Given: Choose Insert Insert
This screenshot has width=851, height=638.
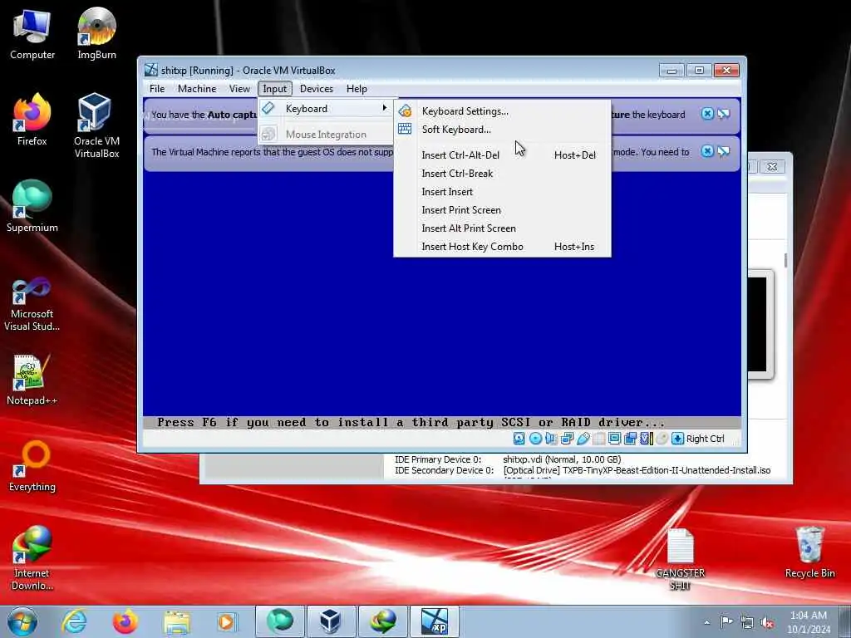Looking at the screenshot, I should [502, 192].
